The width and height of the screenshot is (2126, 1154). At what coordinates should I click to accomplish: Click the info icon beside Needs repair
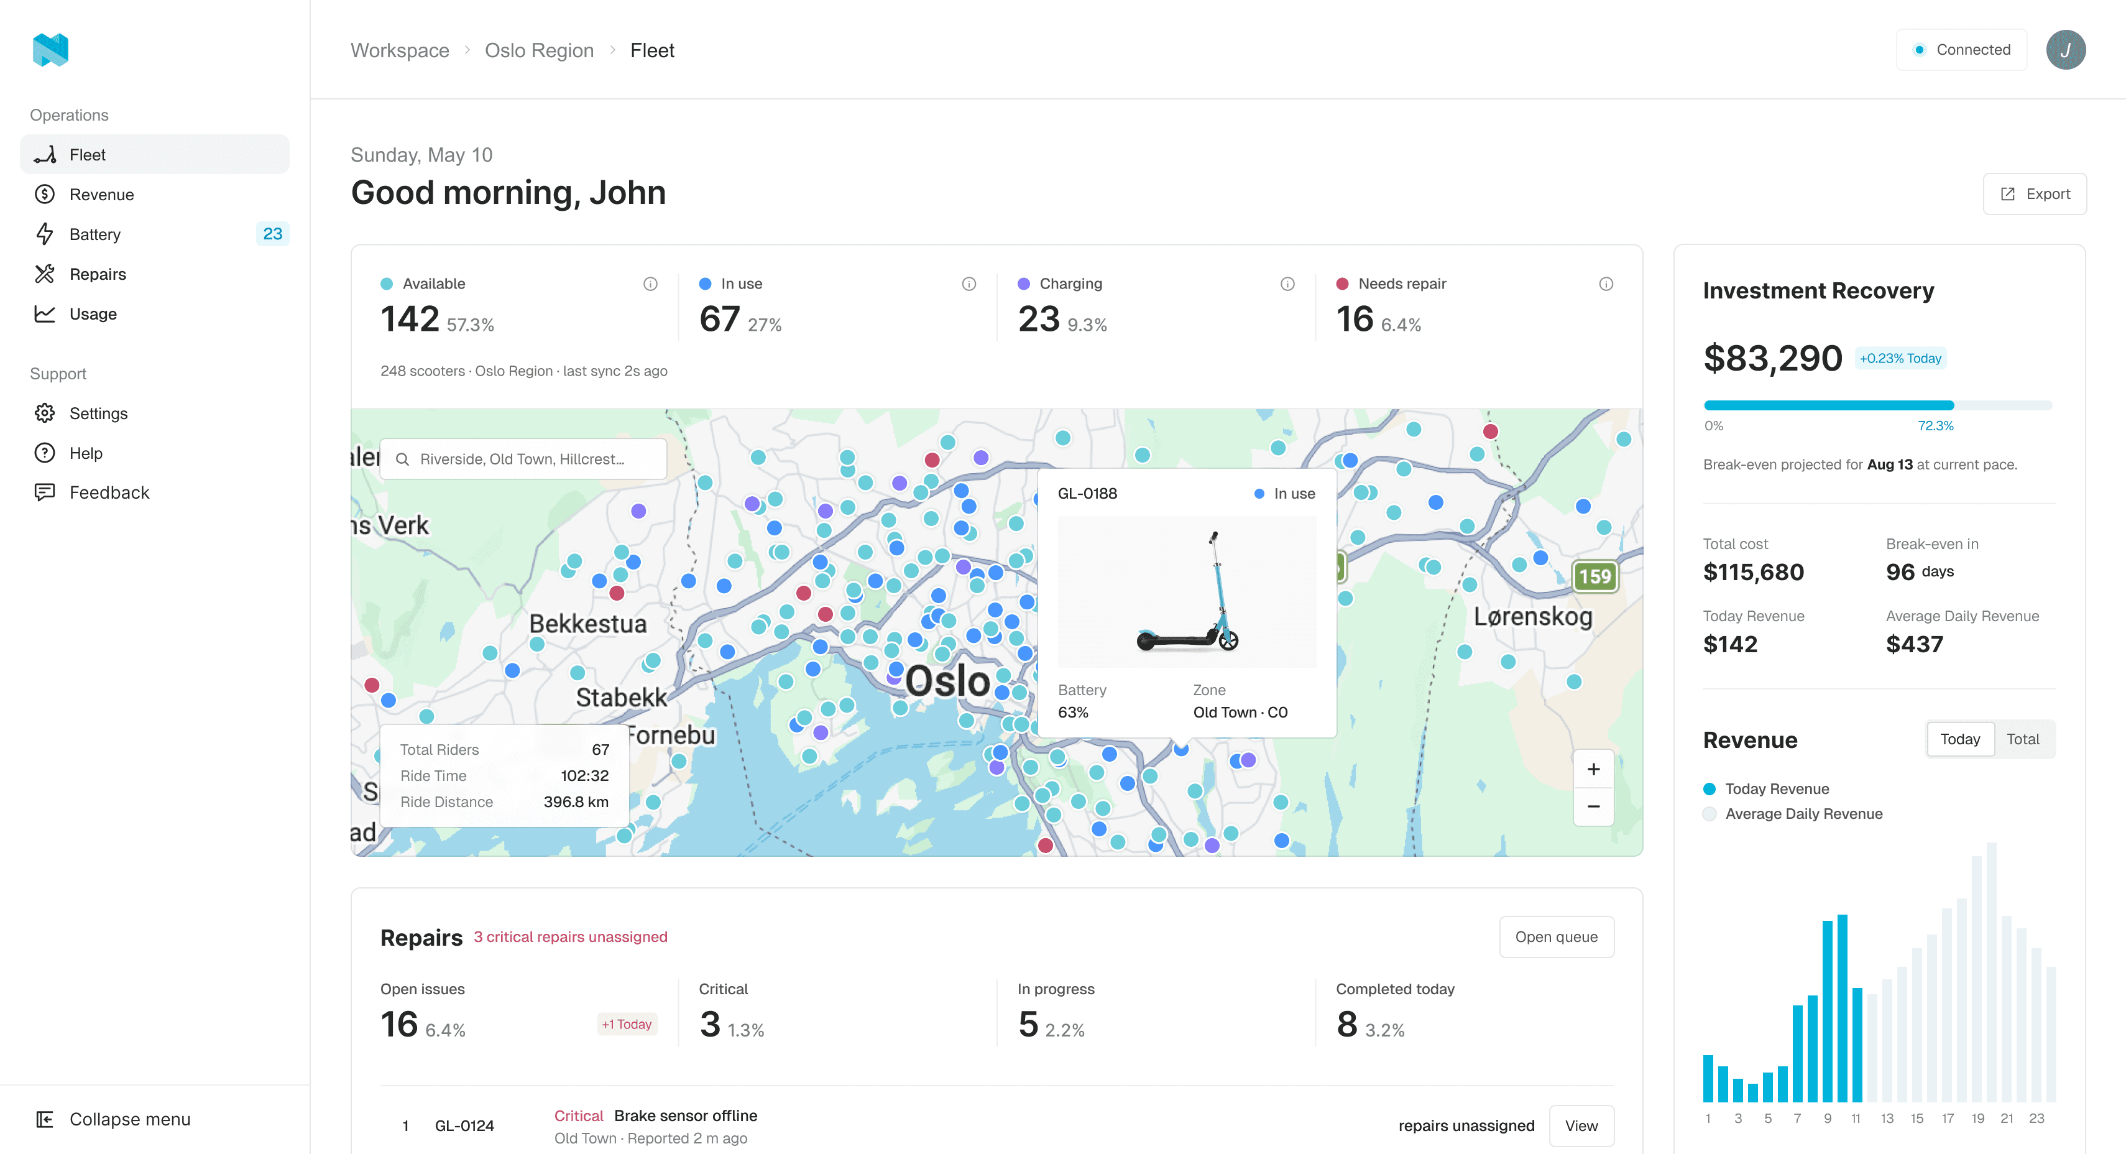(1606, 284)
